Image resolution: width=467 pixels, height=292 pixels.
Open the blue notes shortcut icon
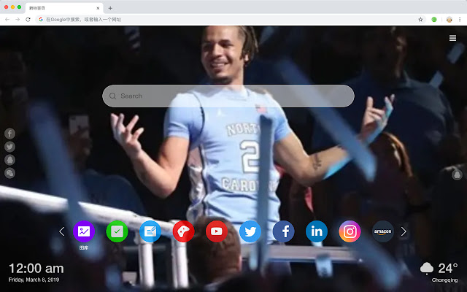click(150, 231)
